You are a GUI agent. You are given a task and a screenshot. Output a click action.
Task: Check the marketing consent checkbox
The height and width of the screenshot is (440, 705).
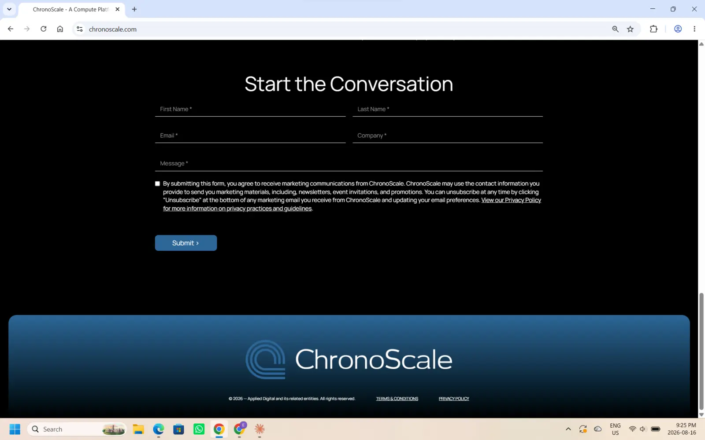pos(157,183)
